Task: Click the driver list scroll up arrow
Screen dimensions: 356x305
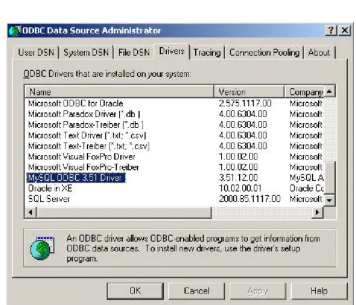Action: [329, 91]
